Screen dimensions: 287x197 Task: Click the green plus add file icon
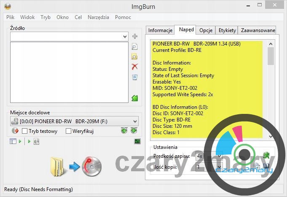[x=135, y=36]
